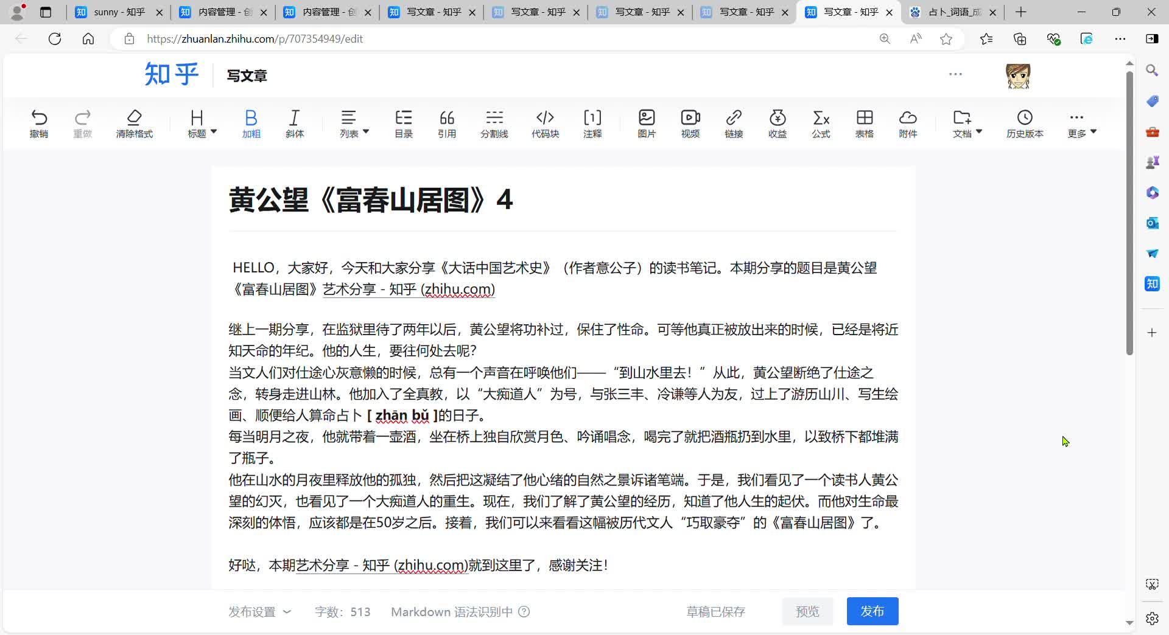View 历史版本 version history
Image resolution: width=1169 pixels, height=635 pixels.
tap(1025, 123)
